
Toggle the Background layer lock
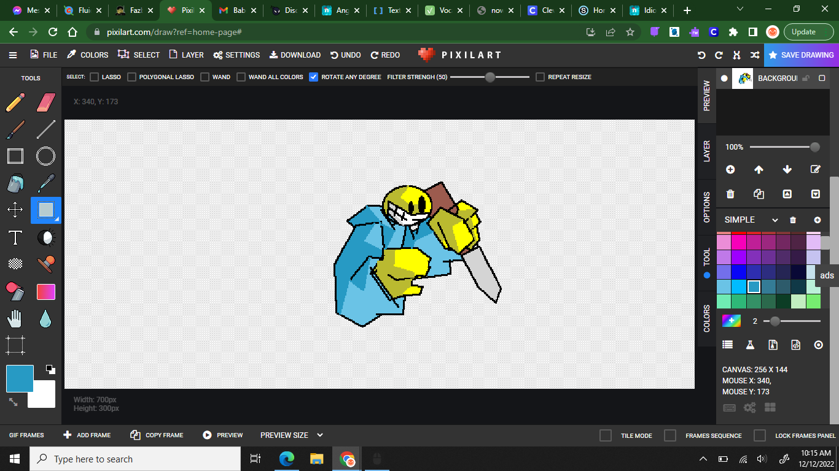[805, 78]
